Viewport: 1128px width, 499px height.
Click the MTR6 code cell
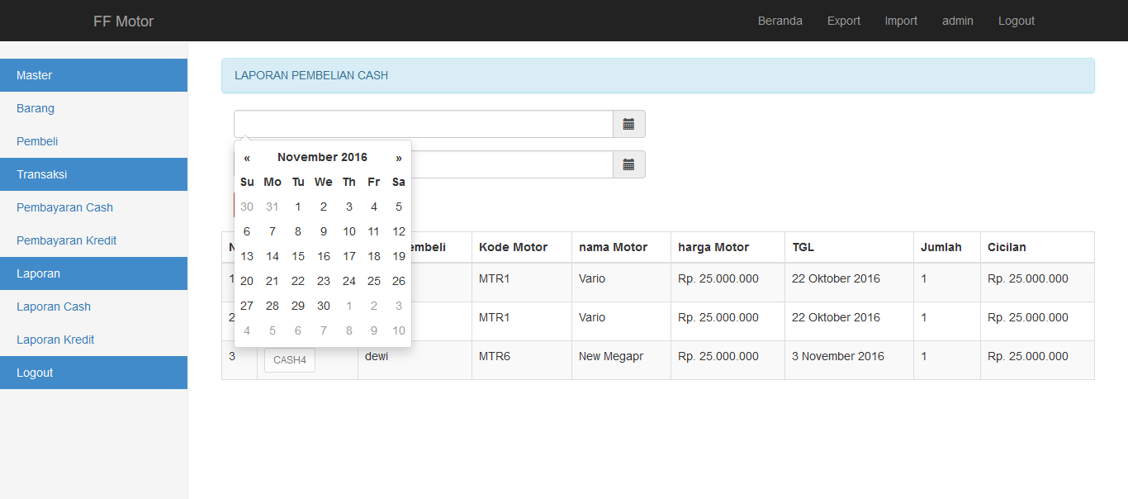pos(522,360)
